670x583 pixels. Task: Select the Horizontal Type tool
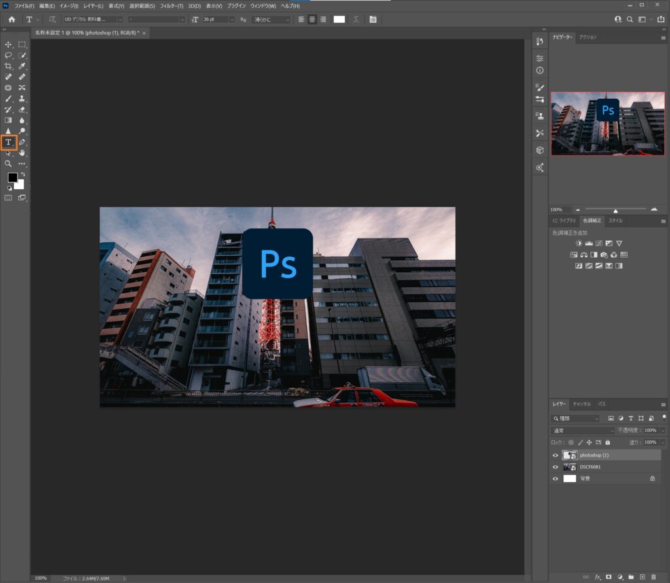(x=8, y=143)
